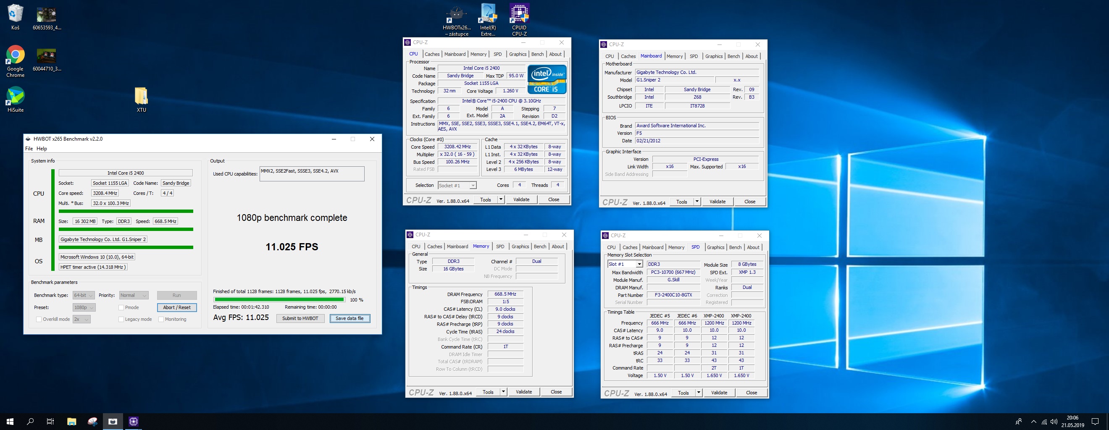This screenshot has width=1109, height=430.
Task: Select the G.Skill module manufacturer value
Action: pos(673,280)
